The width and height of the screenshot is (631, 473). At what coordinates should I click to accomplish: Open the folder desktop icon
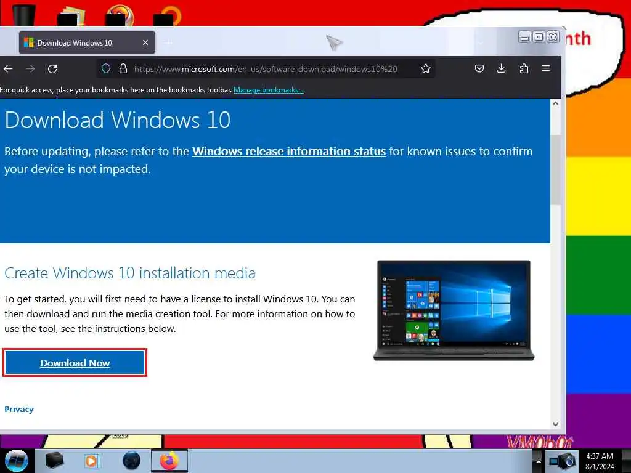pos(71,16)
